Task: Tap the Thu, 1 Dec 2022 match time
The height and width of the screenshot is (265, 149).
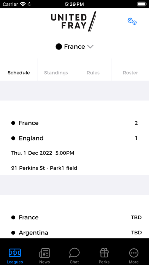Action: click(x=43, y=153)
